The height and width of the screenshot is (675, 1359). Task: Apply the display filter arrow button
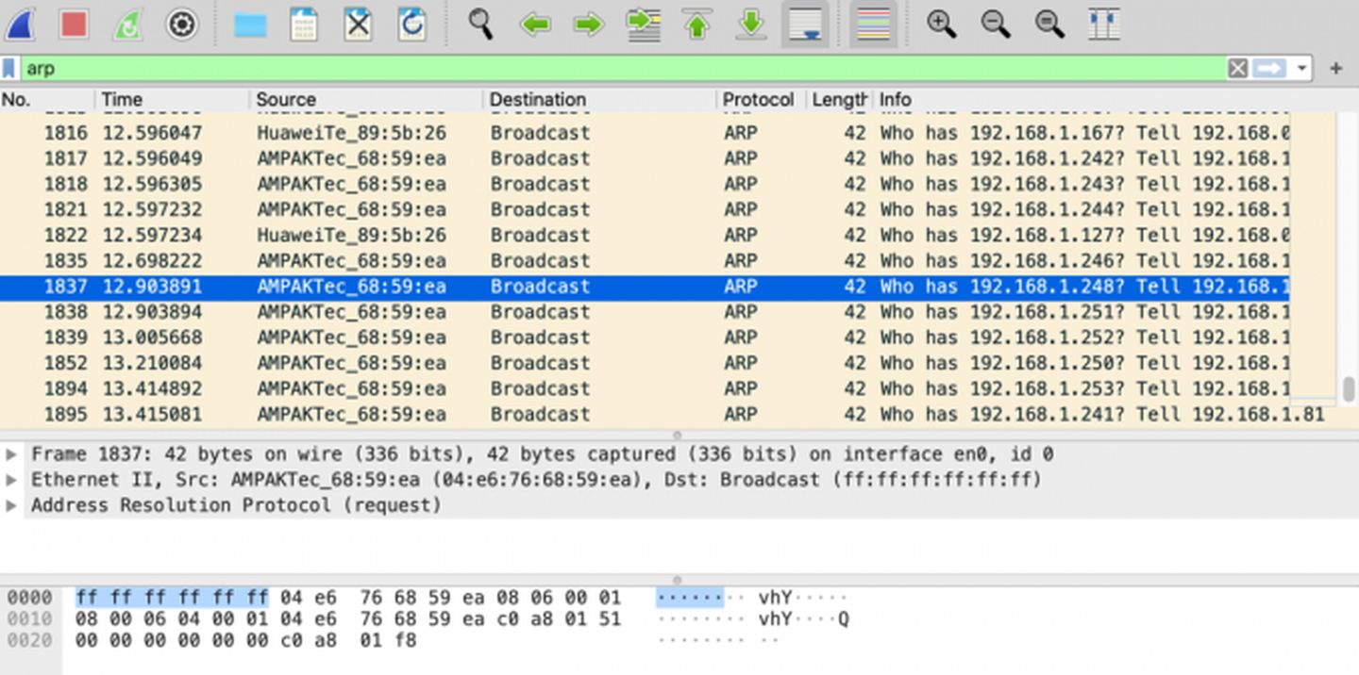[x=1270, y=69]
